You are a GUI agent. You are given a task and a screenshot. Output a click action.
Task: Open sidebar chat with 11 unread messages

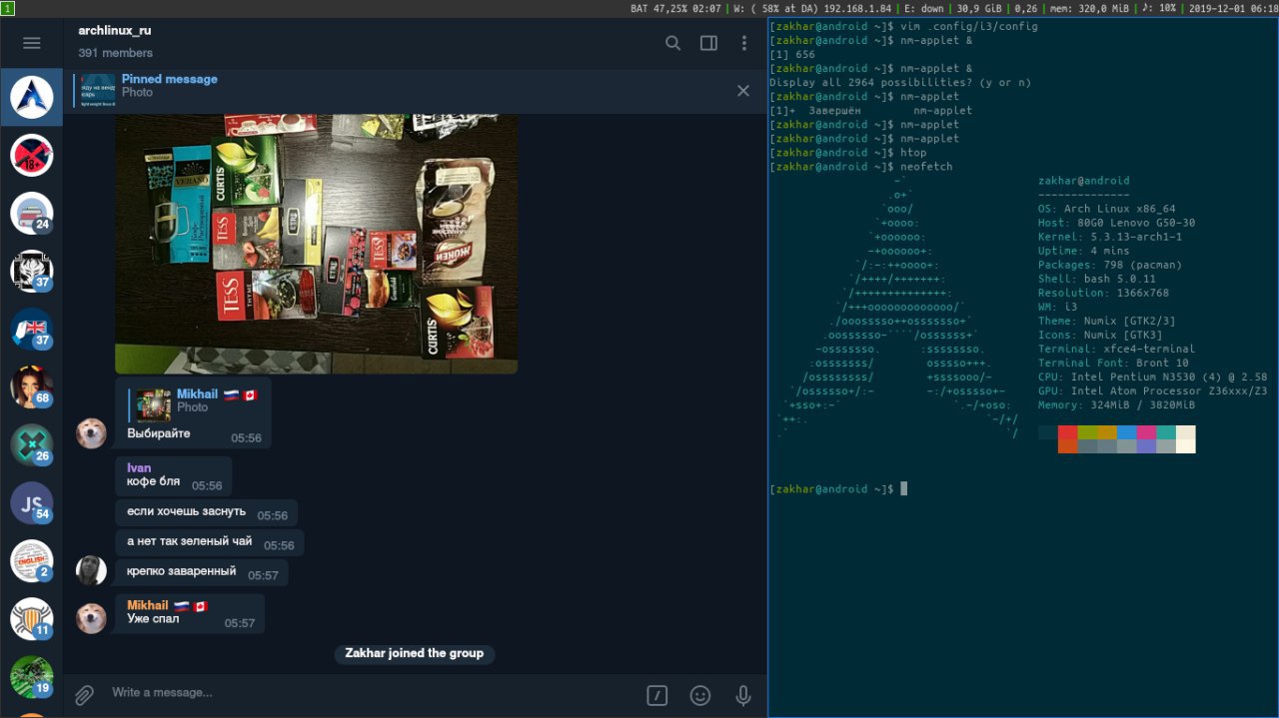(x=31, y=618)
